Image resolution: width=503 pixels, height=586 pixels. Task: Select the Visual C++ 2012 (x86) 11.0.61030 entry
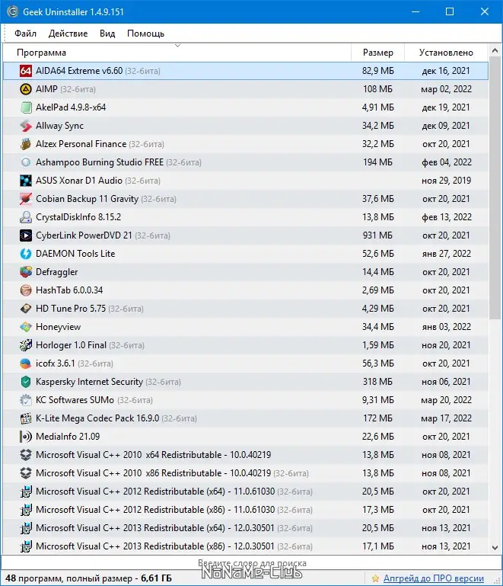coord(155,510)
